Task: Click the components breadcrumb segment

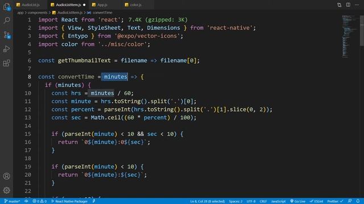Action: coord(38,12)
